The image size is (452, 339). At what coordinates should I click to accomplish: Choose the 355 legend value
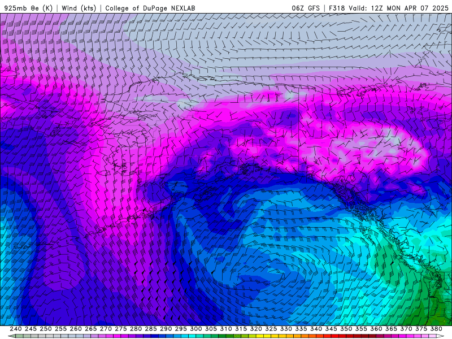click(361, 329)
